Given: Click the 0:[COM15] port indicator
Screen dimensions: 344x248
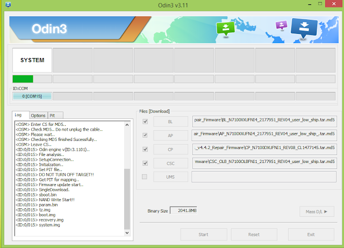Looking at the screenshot, I should [x=32, y=96].
